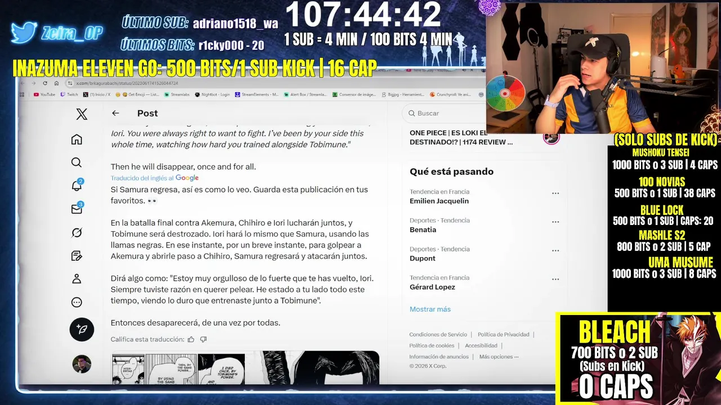Open ONE PIECE ES LOKI EL DESTINADO card
Image resolution: width=721 pixels, height=405 pixels.
(x=461, y=138)
